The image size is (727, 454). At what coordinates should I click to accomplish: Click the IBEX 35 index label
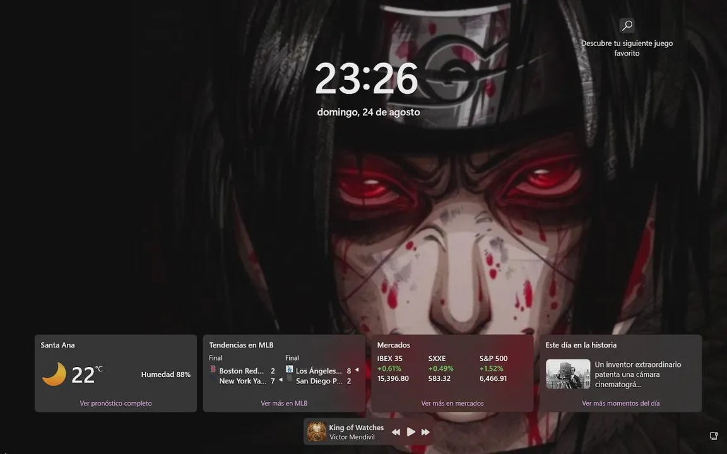[x=389, y=358]
